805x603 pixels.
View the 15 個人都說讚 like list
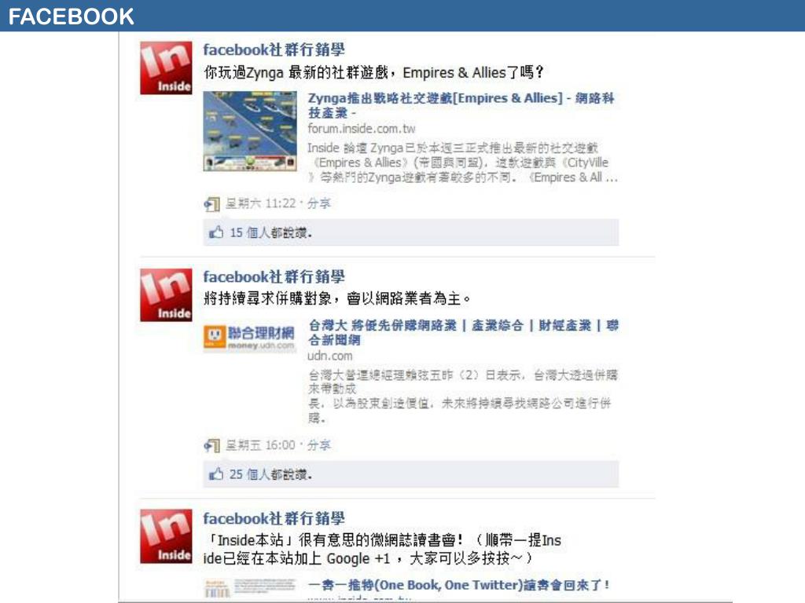point(270,232)
